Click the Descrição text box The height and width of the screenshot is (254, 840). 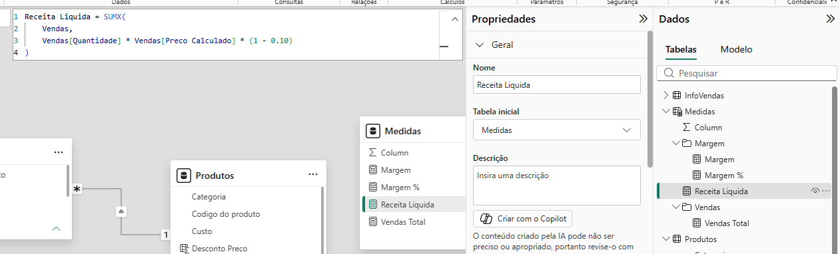coord(556,185)
